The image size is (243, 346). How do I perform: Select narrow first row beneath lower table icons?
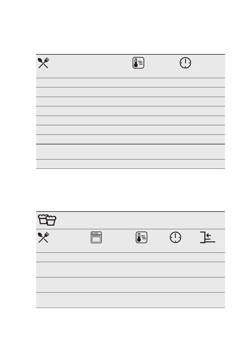tap(130, 257)
